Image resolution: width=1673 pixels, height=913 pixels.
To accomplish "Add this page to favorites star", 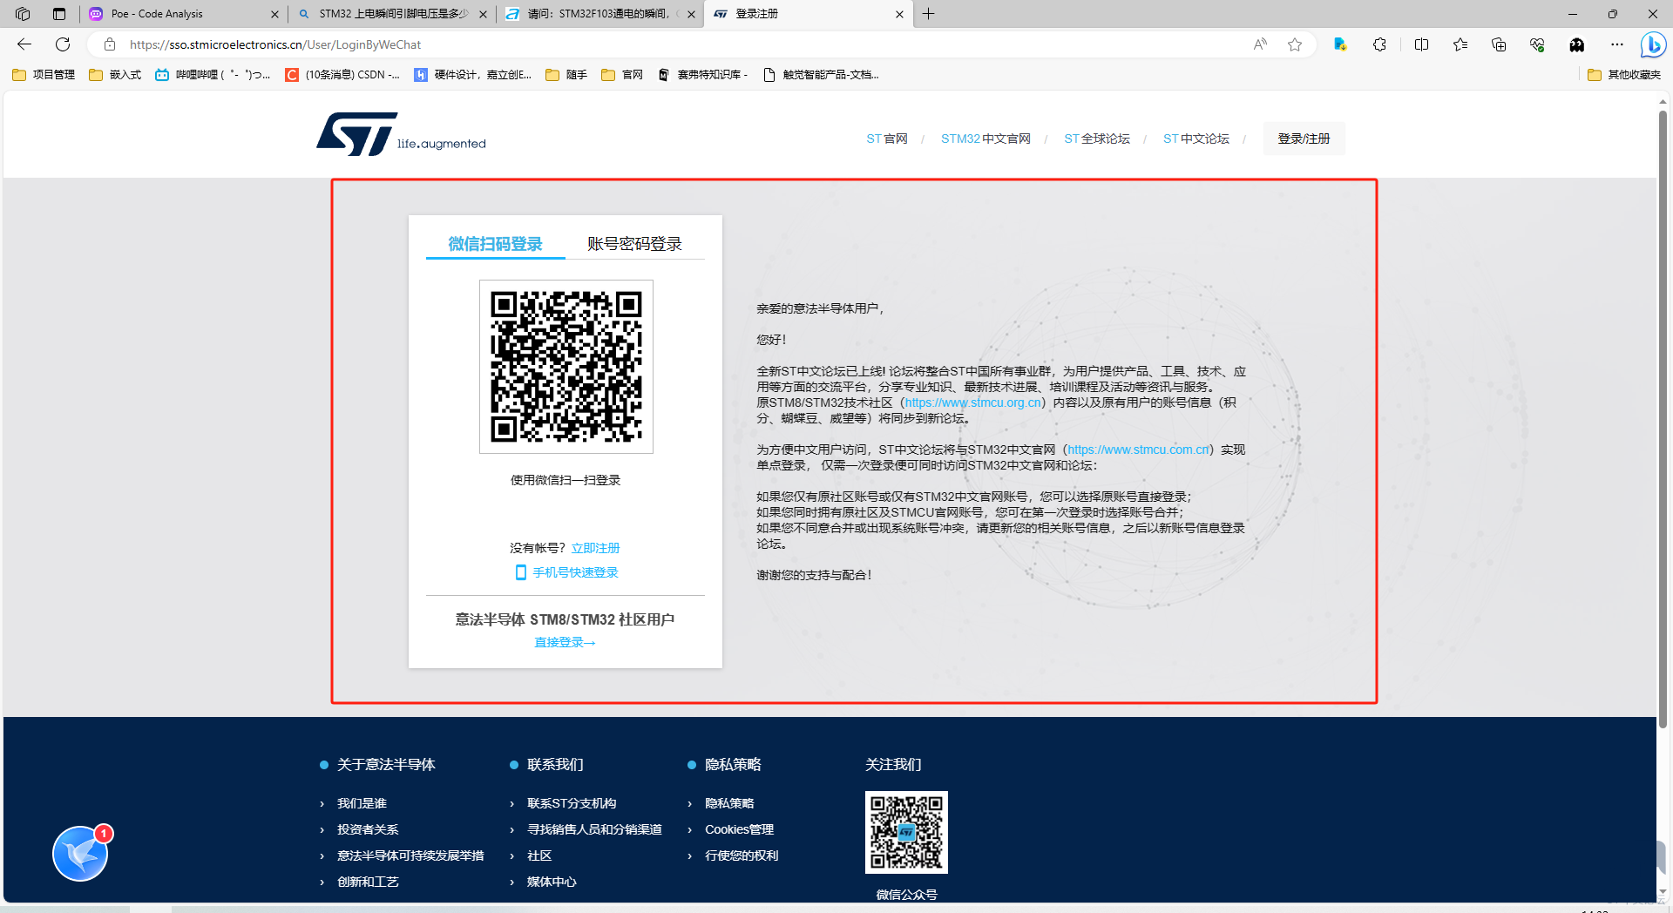I will pyautogui.click(x=1295, y=44).
